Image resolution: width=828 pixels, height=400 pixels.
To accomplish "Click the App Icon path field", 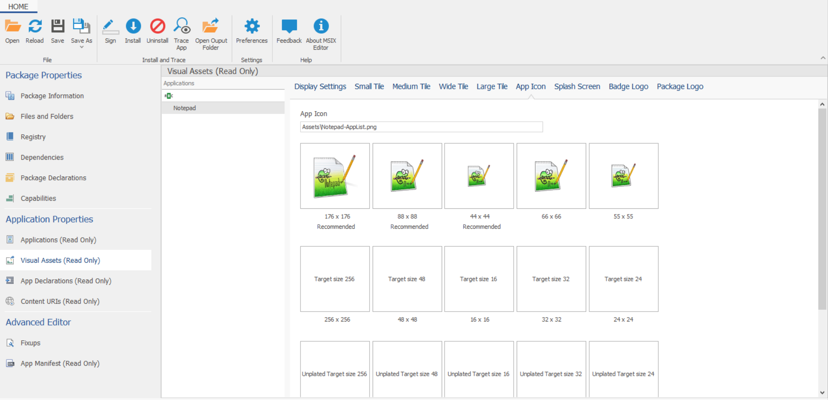I will tap(421, 127).
